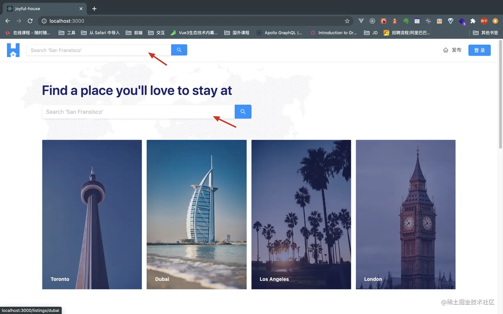503x314 pixels.
Task: Open the Evernote elephant extension icon
Action: point(406,21)
